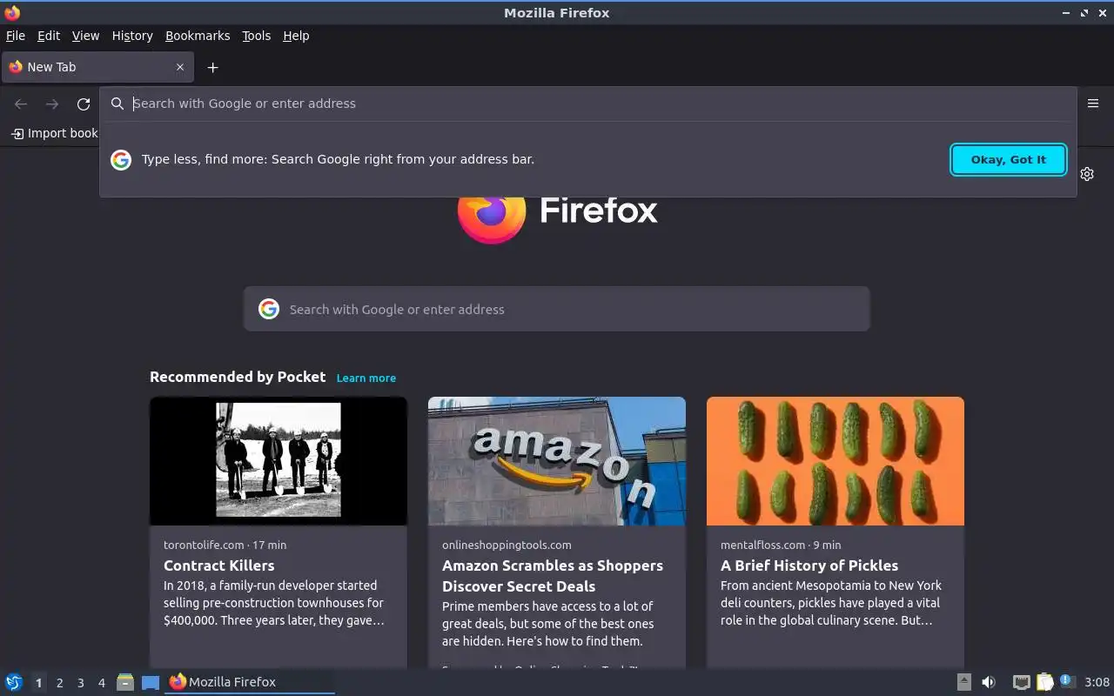Open the Pocket Learn more link
Image resolution: width=1114 pixels, height=696 pixels.
tap(366, 378)
